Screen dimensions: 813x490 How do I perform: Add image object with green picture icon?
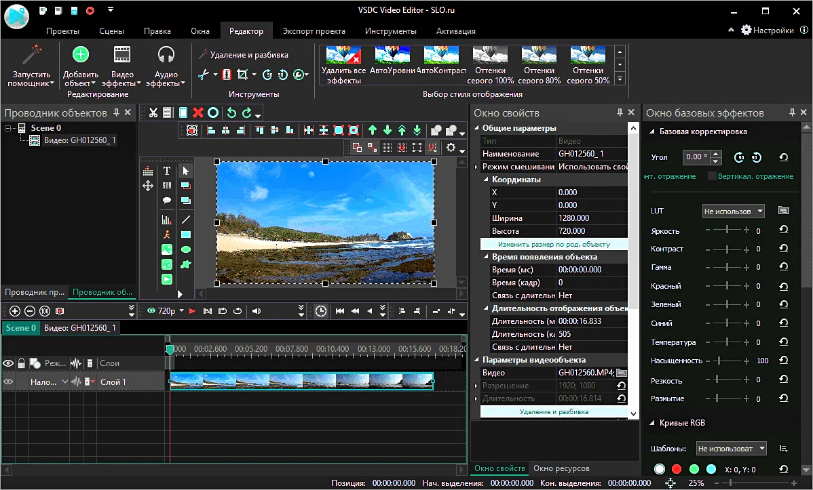167,249
